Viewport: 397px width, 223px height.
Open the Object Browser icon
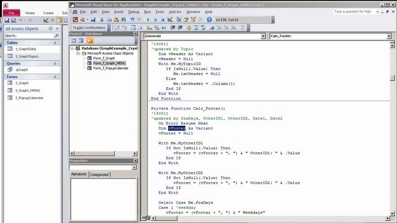click(193, 19)
